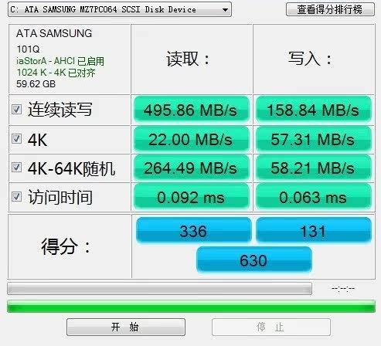Click the 495.86 MB/s sequential read result
This screenshot has height=346, width=381.
(x=191, y=110)
